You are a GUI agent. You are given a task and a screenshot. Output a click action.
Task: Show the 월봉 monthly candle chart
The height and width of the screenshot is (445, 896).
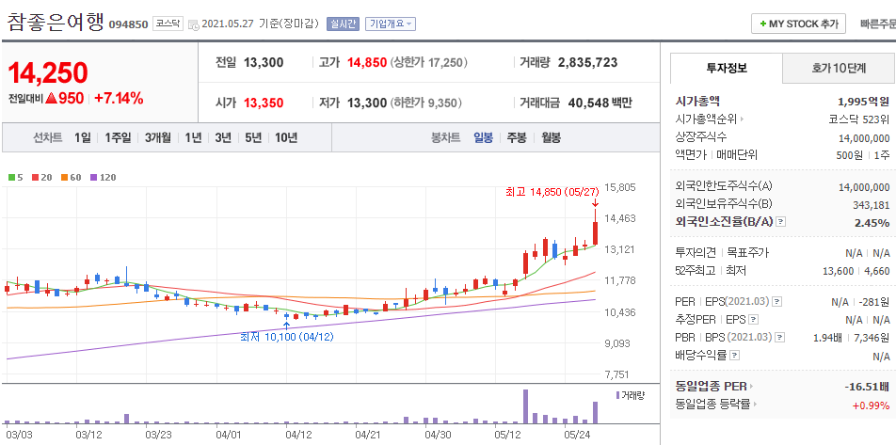pyautogui.click(x=551, y=137)
